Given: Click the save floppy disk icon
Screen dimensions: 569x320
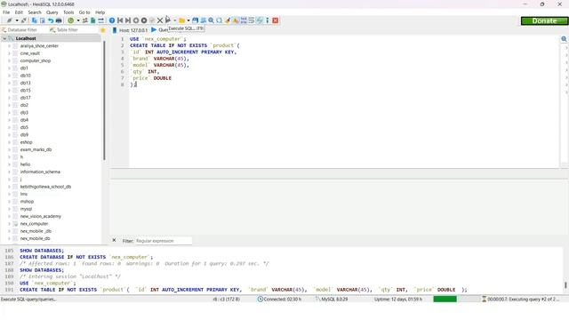Looking at the screenshot, I should [x=196, y=20].
